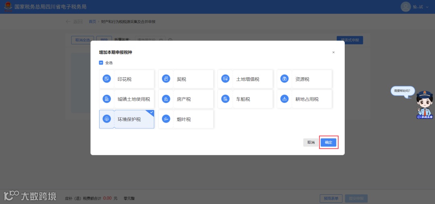Viewport: 435px width, 204px height.
Task: Click the 填表式申报 button
Action: click(x=350, y=40)
